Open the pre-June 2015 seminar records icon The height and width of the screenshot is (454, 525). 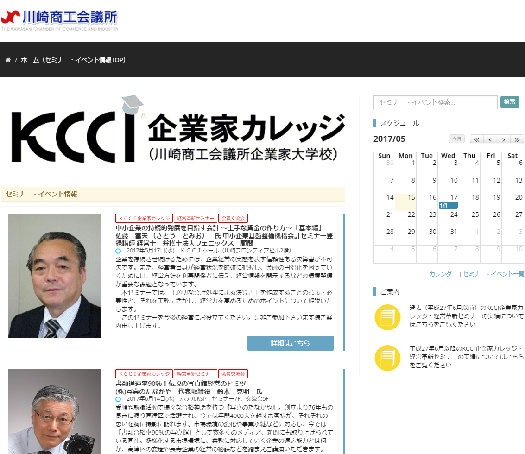tap(387, 317)
